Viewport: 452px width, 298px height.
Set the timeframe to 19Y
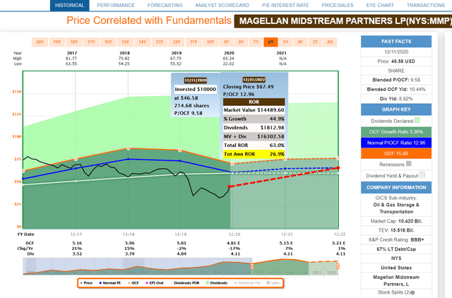point(57,42)
